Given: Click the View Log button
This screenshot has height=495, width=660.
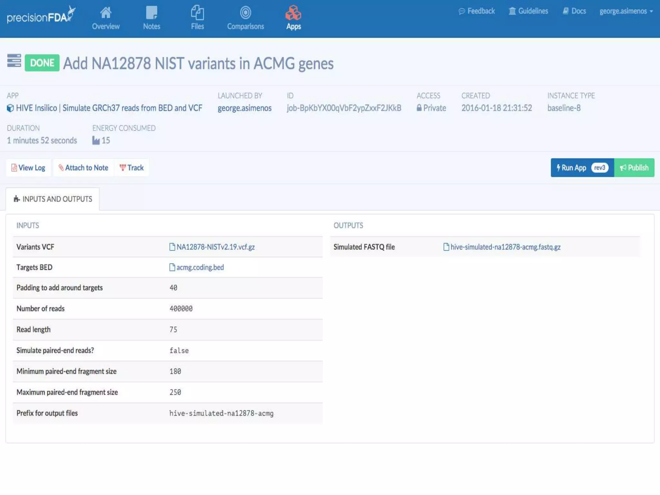Looking at the screenshot, I should 28,168.
